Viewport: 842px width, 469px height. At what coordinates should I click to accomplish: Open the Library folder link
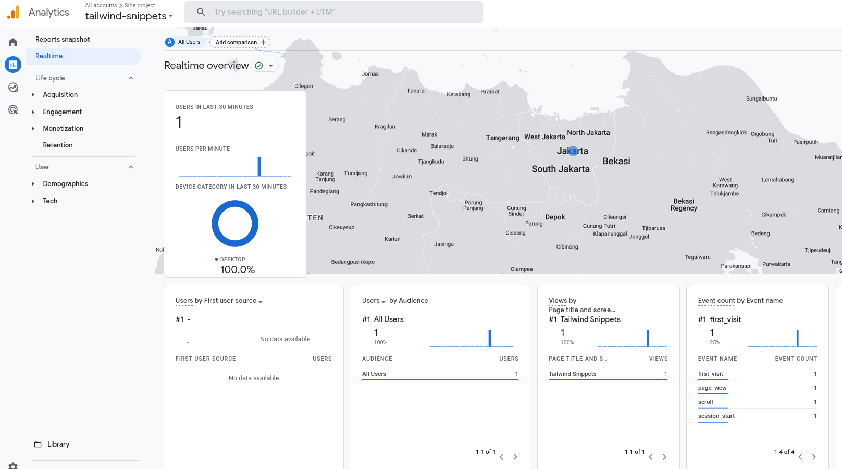click(52, 445)
